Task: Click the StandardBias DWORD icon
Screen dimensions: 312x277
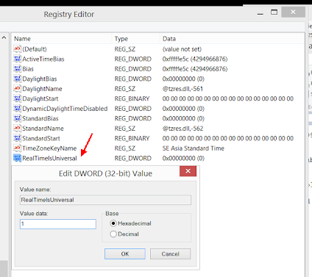Action: click(17, 118)
